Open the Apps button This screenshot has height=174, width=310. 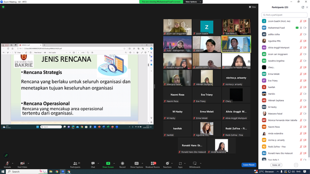(180, 164)
